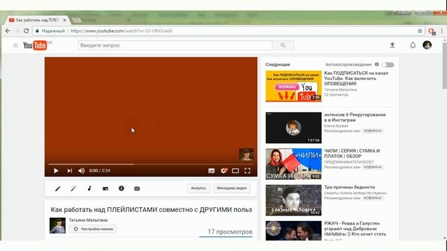
Task: Click the pencil edit video icon
Action: [58, 188]
